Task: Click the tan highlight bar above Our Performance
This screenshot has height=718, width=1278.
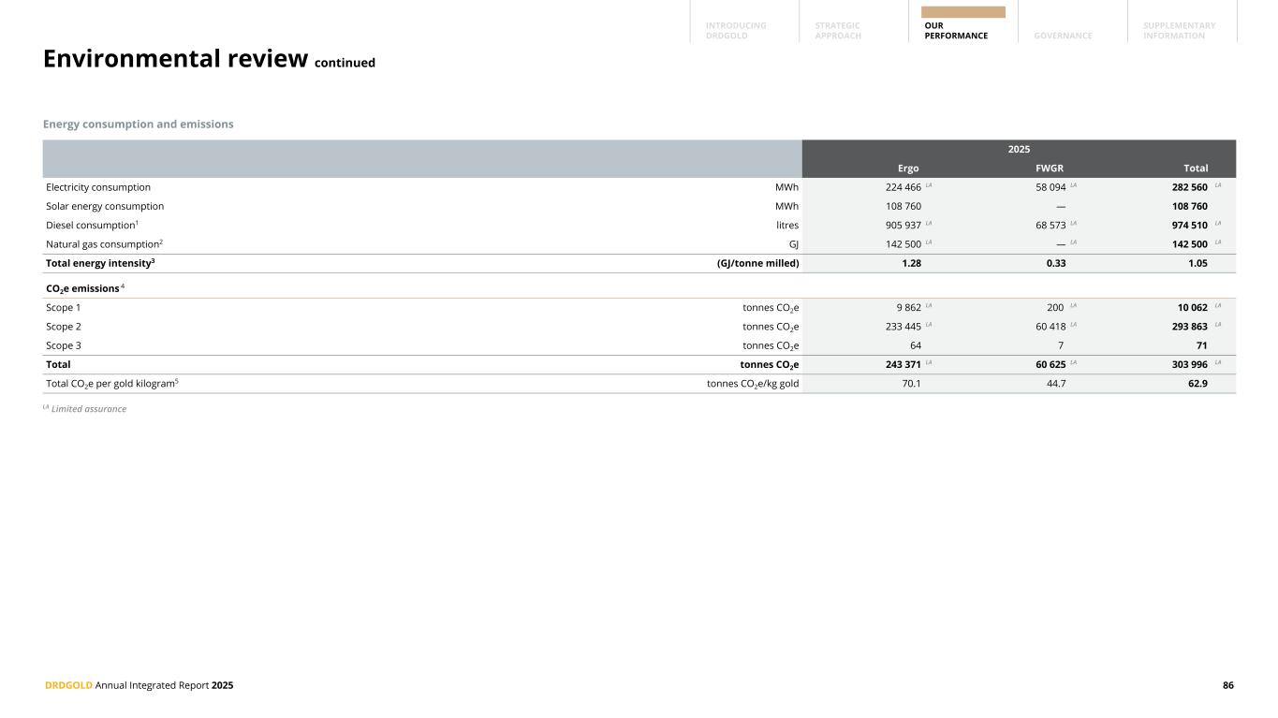Action: (962, 12)
